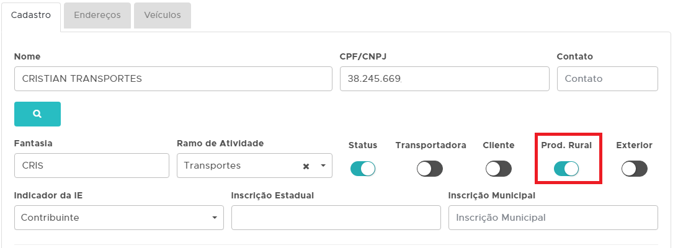
Task: Click the Nome input field
Action: pos(173,79)
